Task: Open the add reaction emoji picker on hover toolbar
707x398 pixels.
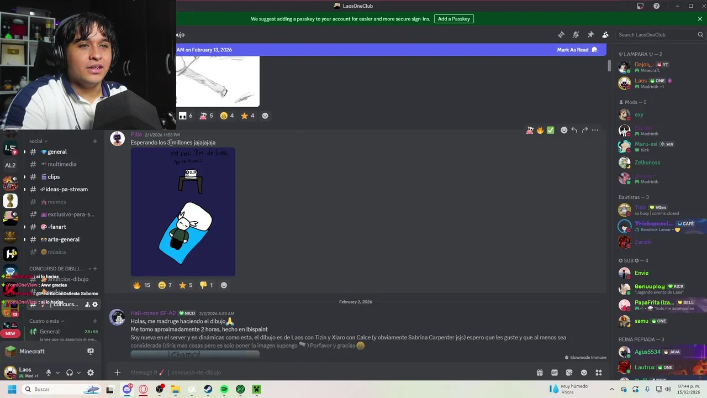Action: tap(564, 130)
